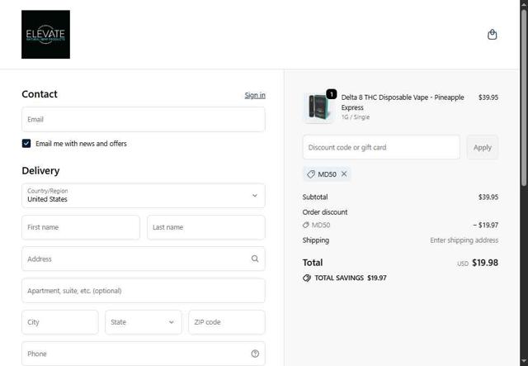Expand the State dropdown

tap(143, 322)
